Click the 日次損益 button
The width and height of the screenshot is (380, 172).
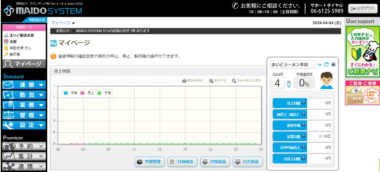click(x=248, y=162)
